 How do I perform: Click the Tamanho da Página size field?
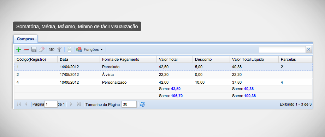coord(129,104)
